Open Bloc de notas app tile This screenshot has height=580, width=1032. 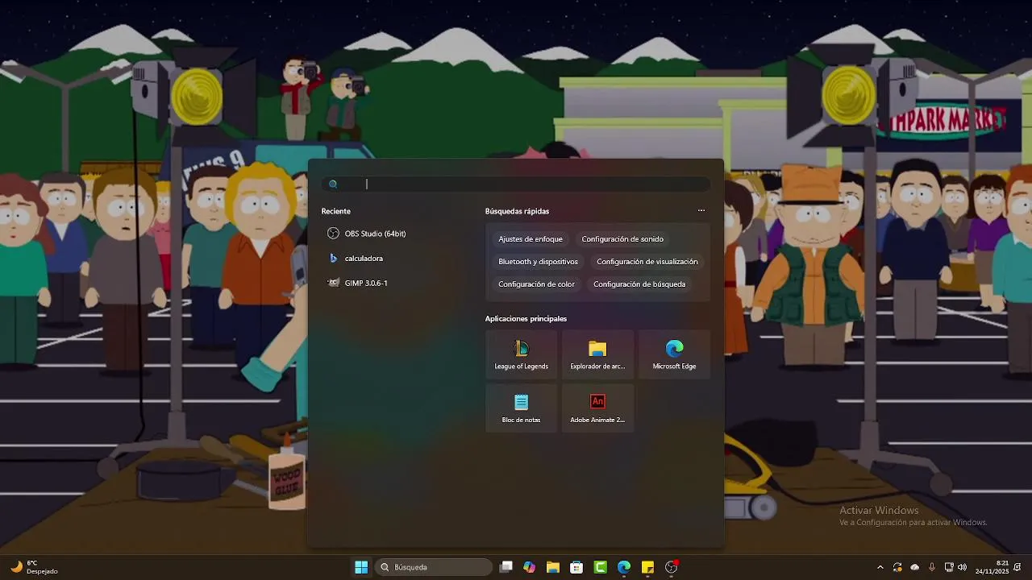point(521,408)
